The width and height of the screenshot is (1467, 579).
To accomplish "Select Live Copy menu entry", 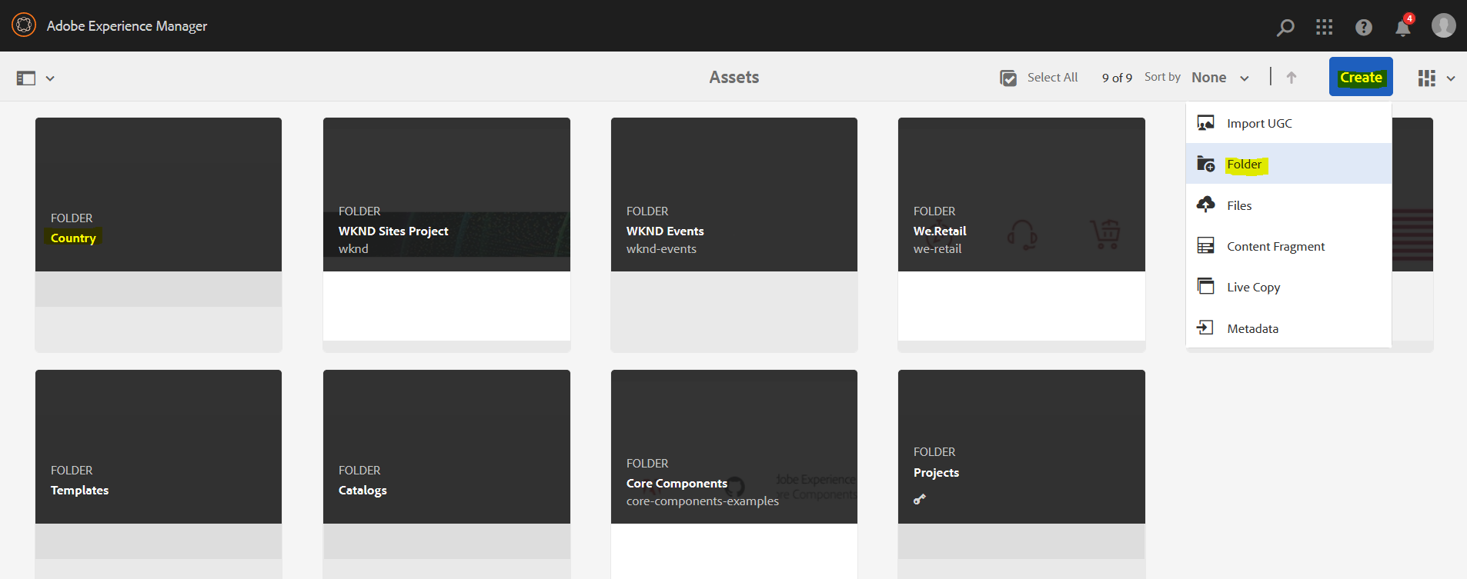I will 1288,287.
